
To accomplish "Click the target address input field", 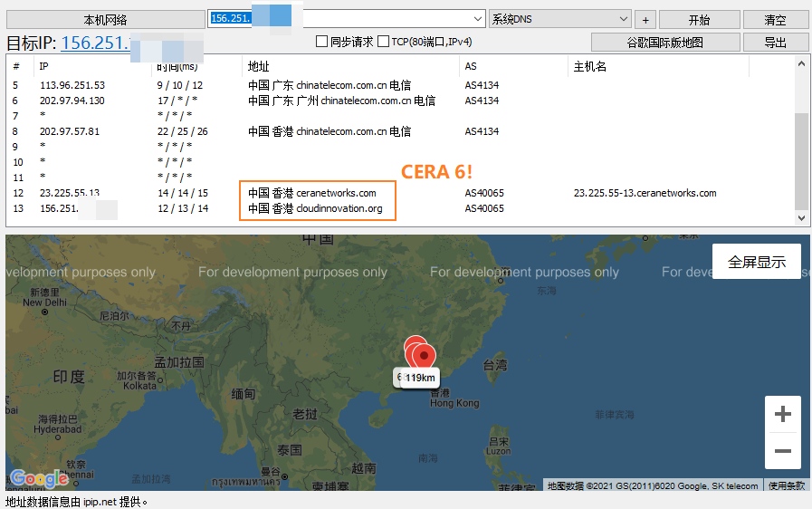I will tap(339, 19).
